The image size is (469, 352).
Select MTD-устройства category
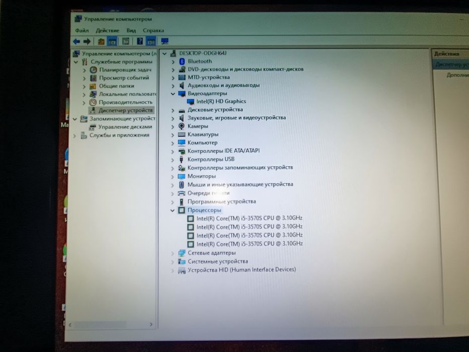(209, 77)
